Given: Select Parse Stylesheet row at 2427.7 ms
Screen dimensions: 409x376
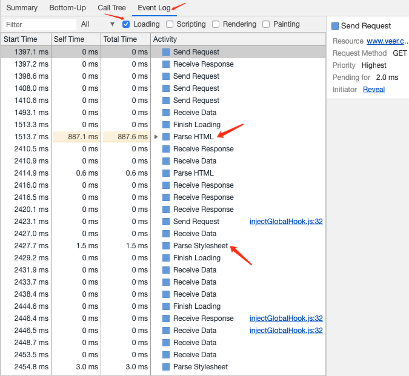Looking at the screenshot, I should point(163,246).
